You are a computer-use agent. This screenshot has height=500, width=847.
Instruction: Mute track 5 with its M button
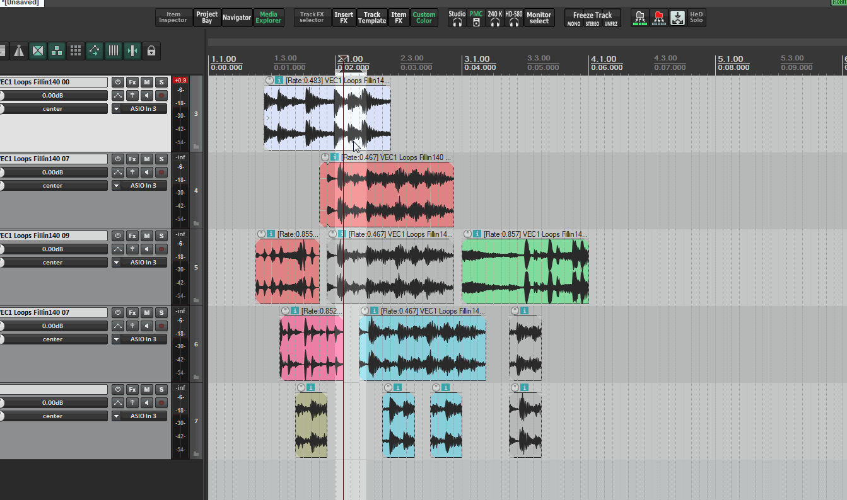(x=147, y=236)
